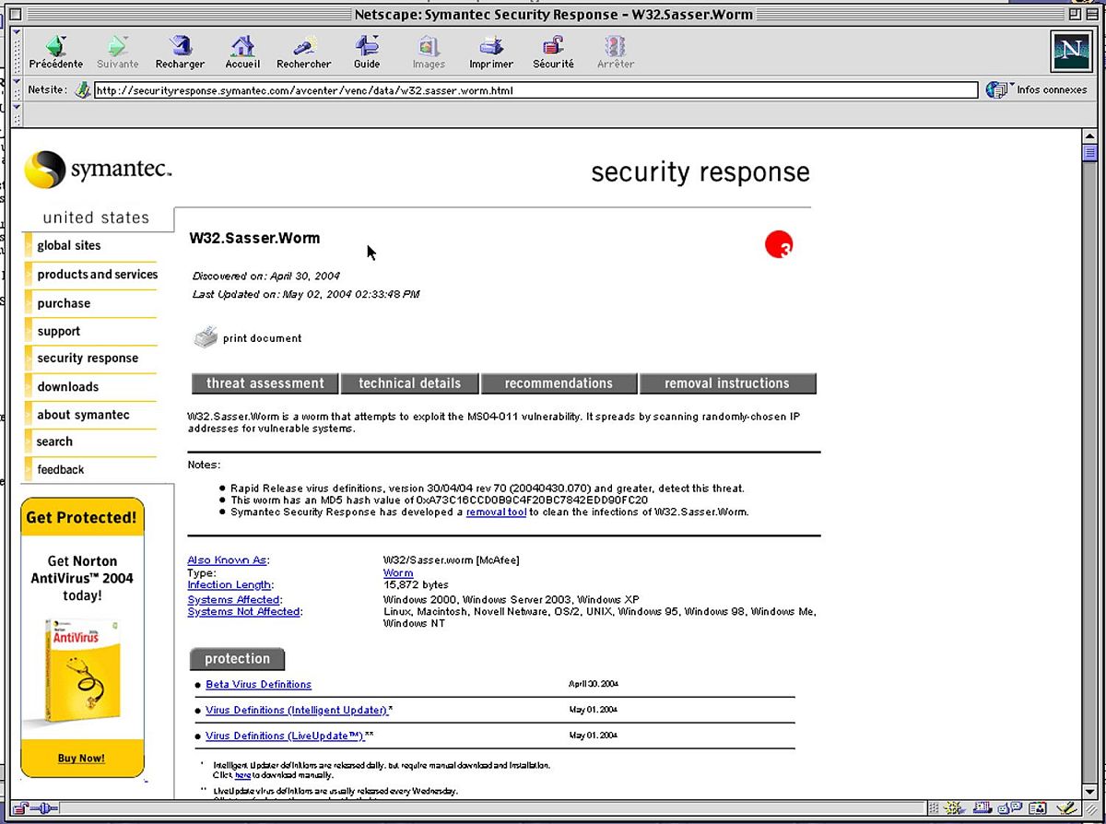Viewport: 1106px width, 824px height.
Task: Click the Get Protected! ad banner heading
Action: tap(81, 518)
